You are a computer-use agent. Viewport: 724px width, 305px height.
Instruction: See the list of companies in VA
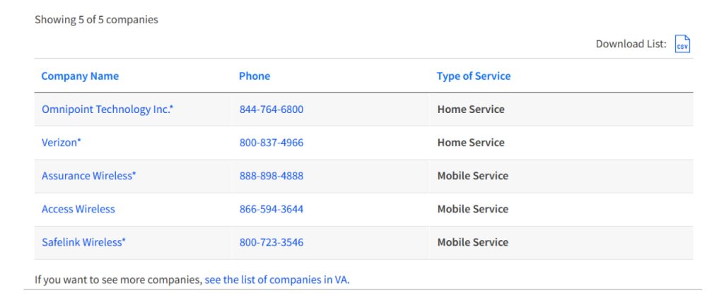point(277,280)
